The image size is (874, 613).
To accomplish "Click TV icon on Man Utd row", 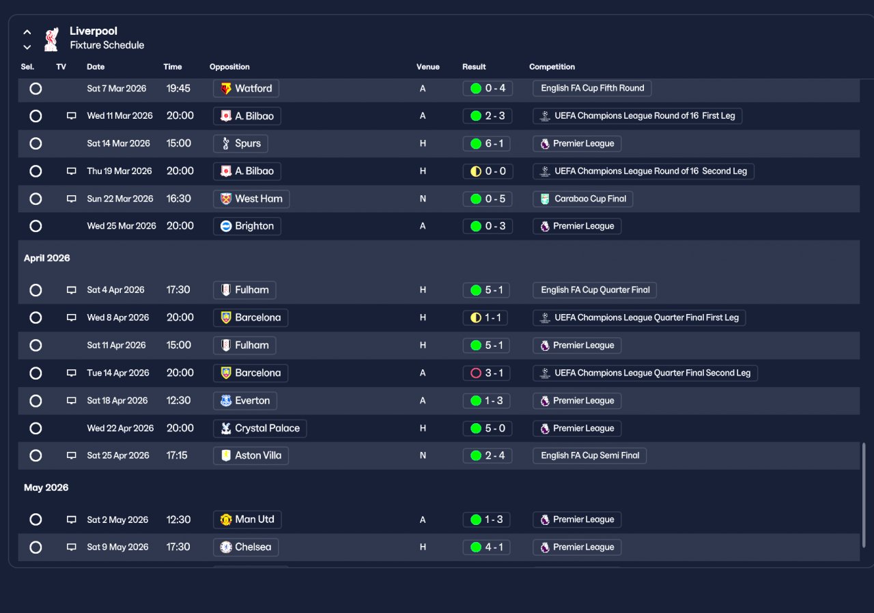I will pyautogui.click(x=71, y=519).
